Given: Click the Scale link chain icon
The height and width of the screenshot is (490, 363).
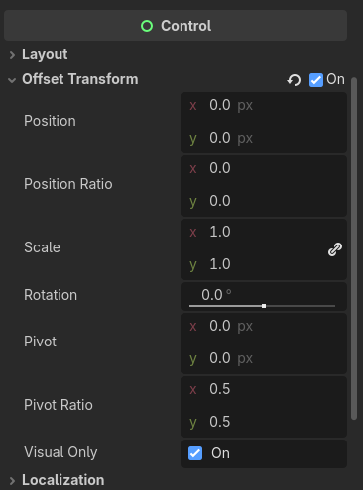Looking at the screenshot, I should pyautogui.click(x=335, y=249).
